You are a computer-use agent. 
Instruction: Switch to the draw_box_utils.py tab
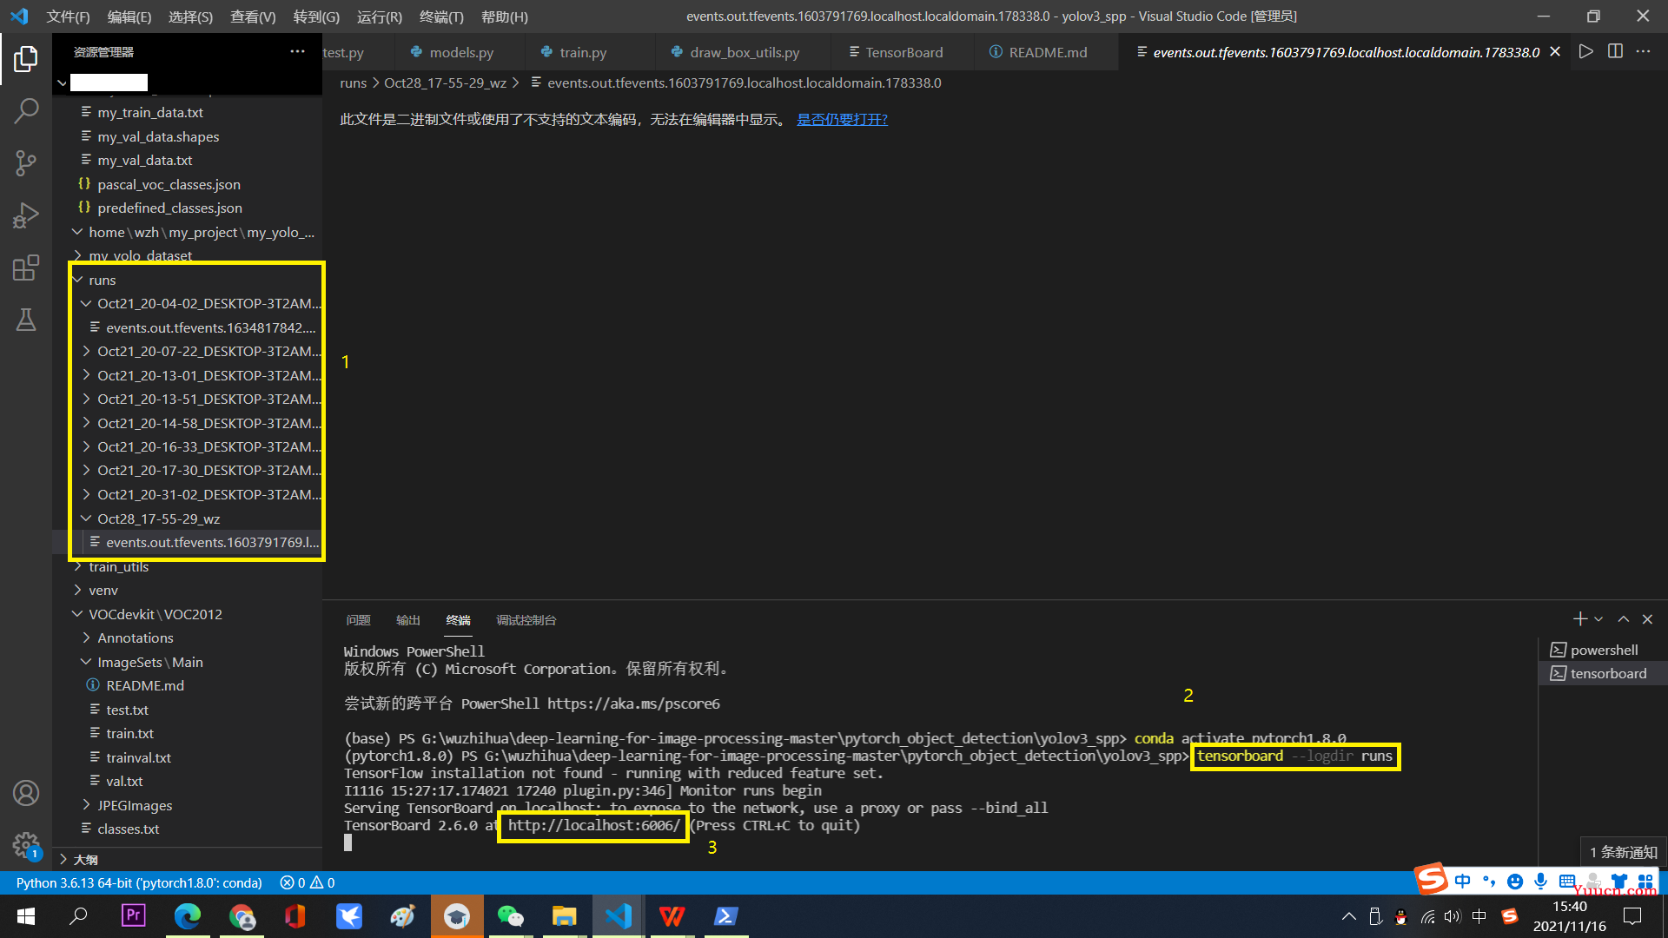pyautogui.click(x=744, y=52)
